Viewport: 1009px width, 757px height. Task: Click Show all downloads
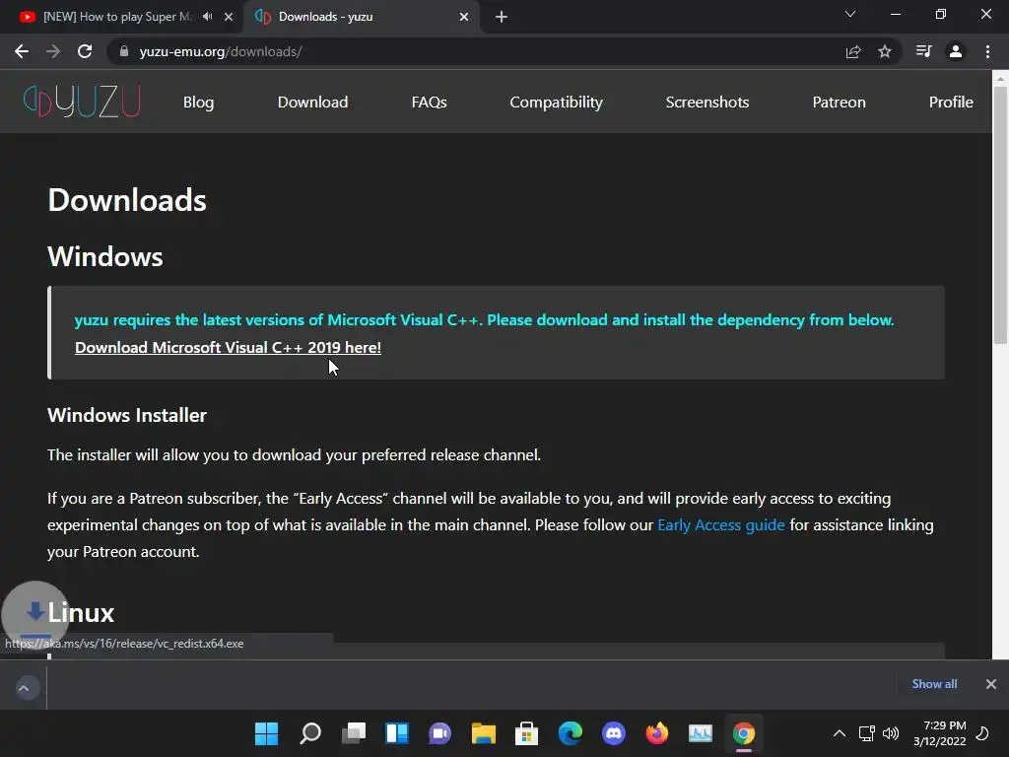(x=934, y=684)
